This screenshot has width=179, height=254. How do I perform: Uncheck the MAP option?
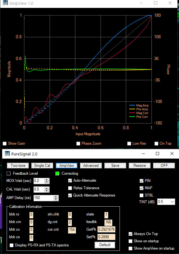point(142,188)
